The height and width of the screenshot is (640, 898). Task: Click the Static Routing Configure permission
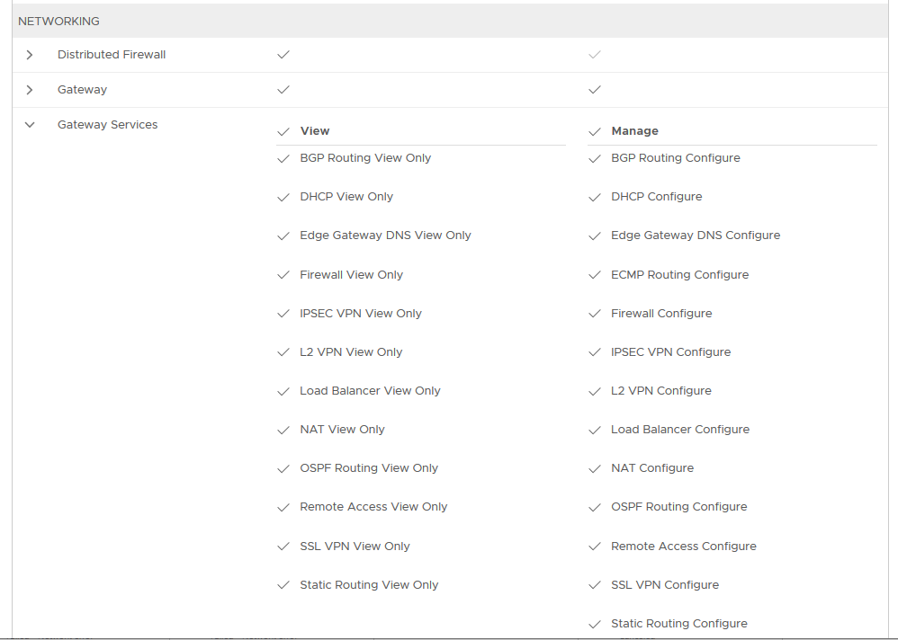pos(678,624)
